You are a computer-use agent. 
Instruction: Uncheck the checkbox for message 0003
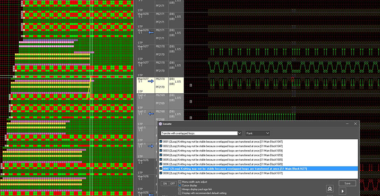pyautogui.click(x=161, y=151)
